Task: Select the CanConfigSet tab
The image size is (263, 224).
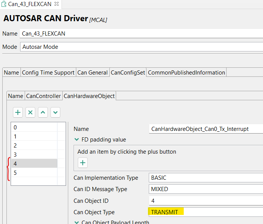Action: pos(128,72)
